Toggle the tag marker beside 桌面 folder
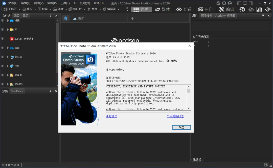Viewport: 273px width, 168px height. [x=3, y=20]
